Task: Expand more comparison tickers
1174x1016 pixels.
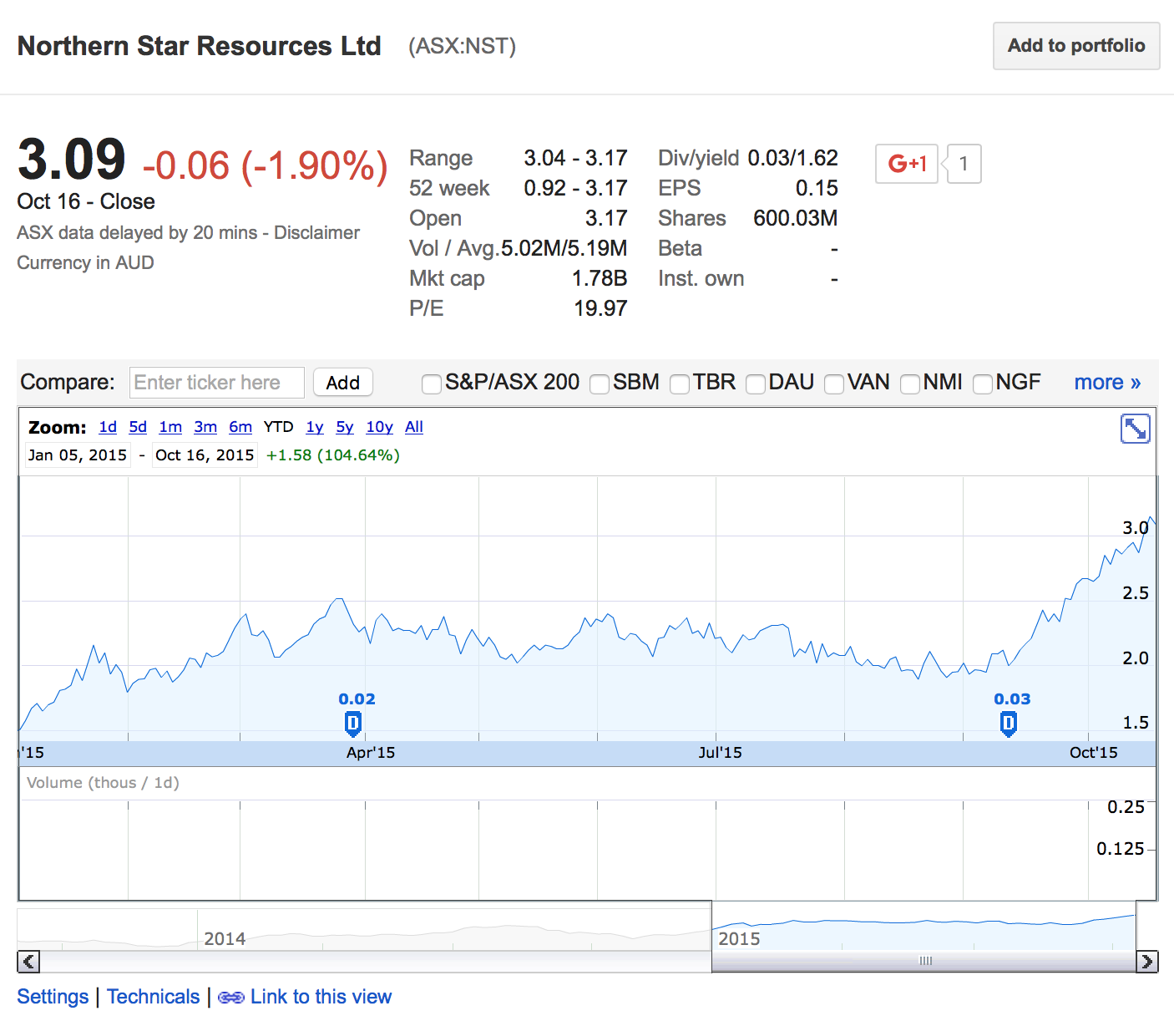Action: point(1106,383)
